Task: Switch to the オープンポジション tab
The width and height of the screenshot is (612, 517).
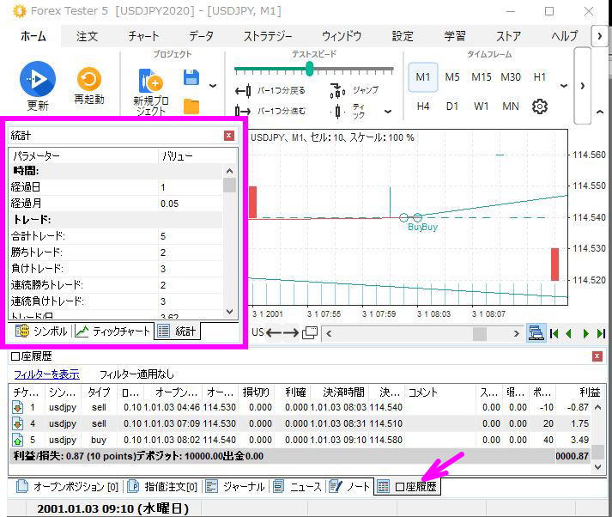Action: pyautogui.click(x=67, y=486)
